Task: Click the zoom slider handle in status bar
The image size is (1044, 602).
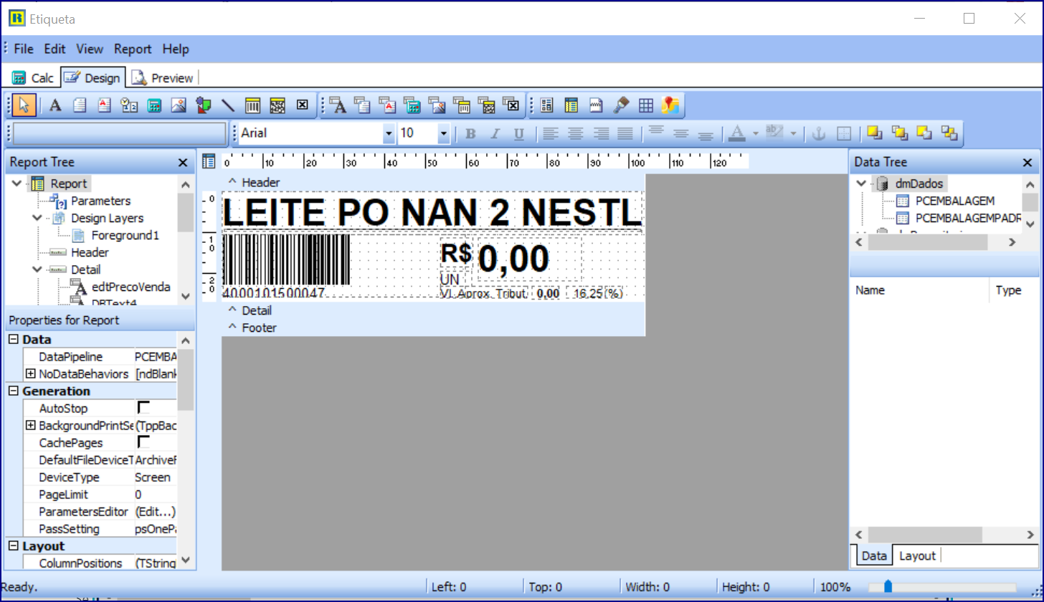Action: click(888, 587)
